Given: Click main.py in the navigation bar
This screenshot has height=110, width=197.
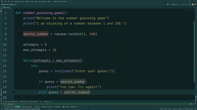Looking at the screenshot, I should point(14,4).
